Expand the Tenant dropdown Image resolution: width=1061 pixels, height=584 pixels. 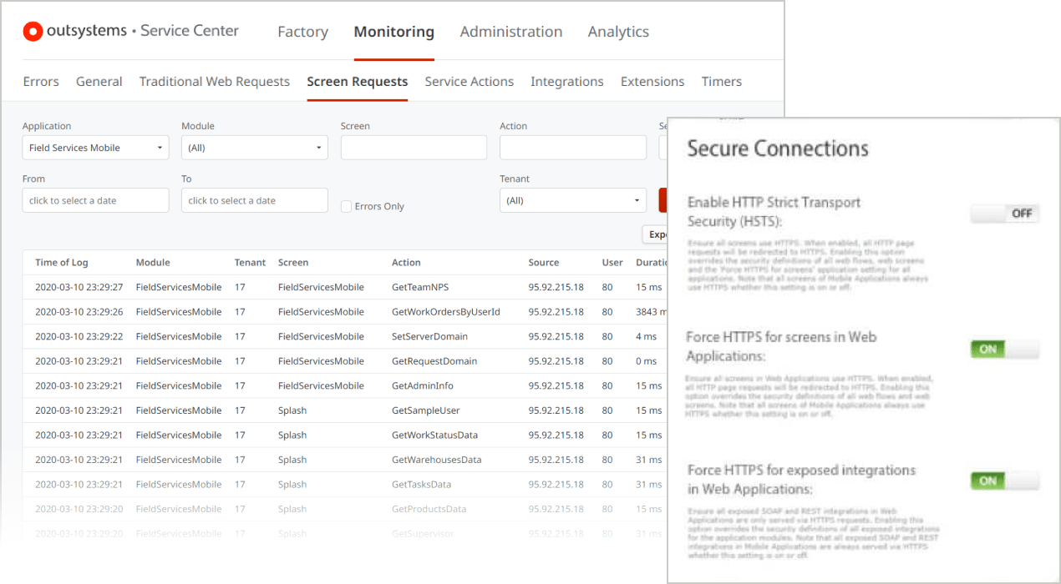[573, 200]
